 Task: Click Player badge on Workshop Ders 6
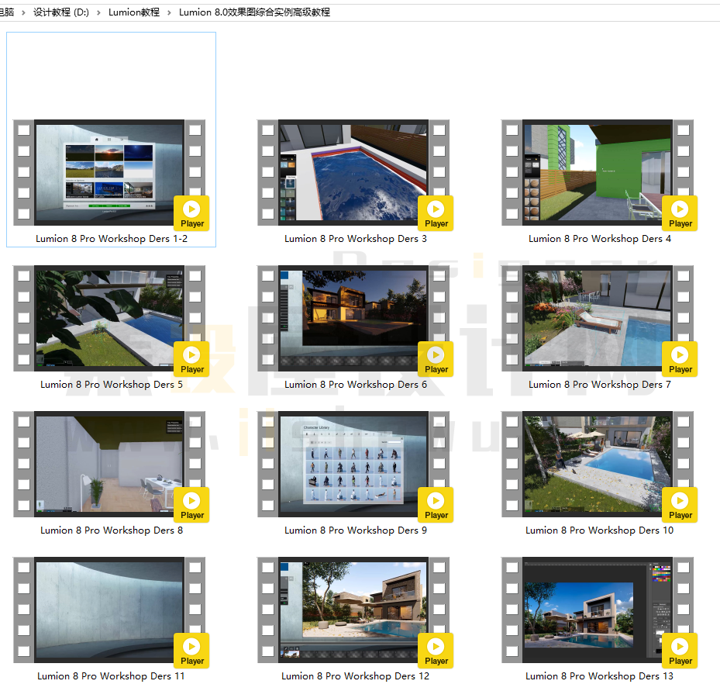pyautogui.click(x=436, y=359)
